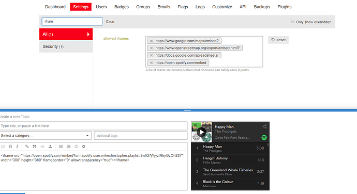Image resolution: width=357 pixels, height=194 pixels.
Task: Switch to the Groups tab
Action: click(x=143, y=7)
